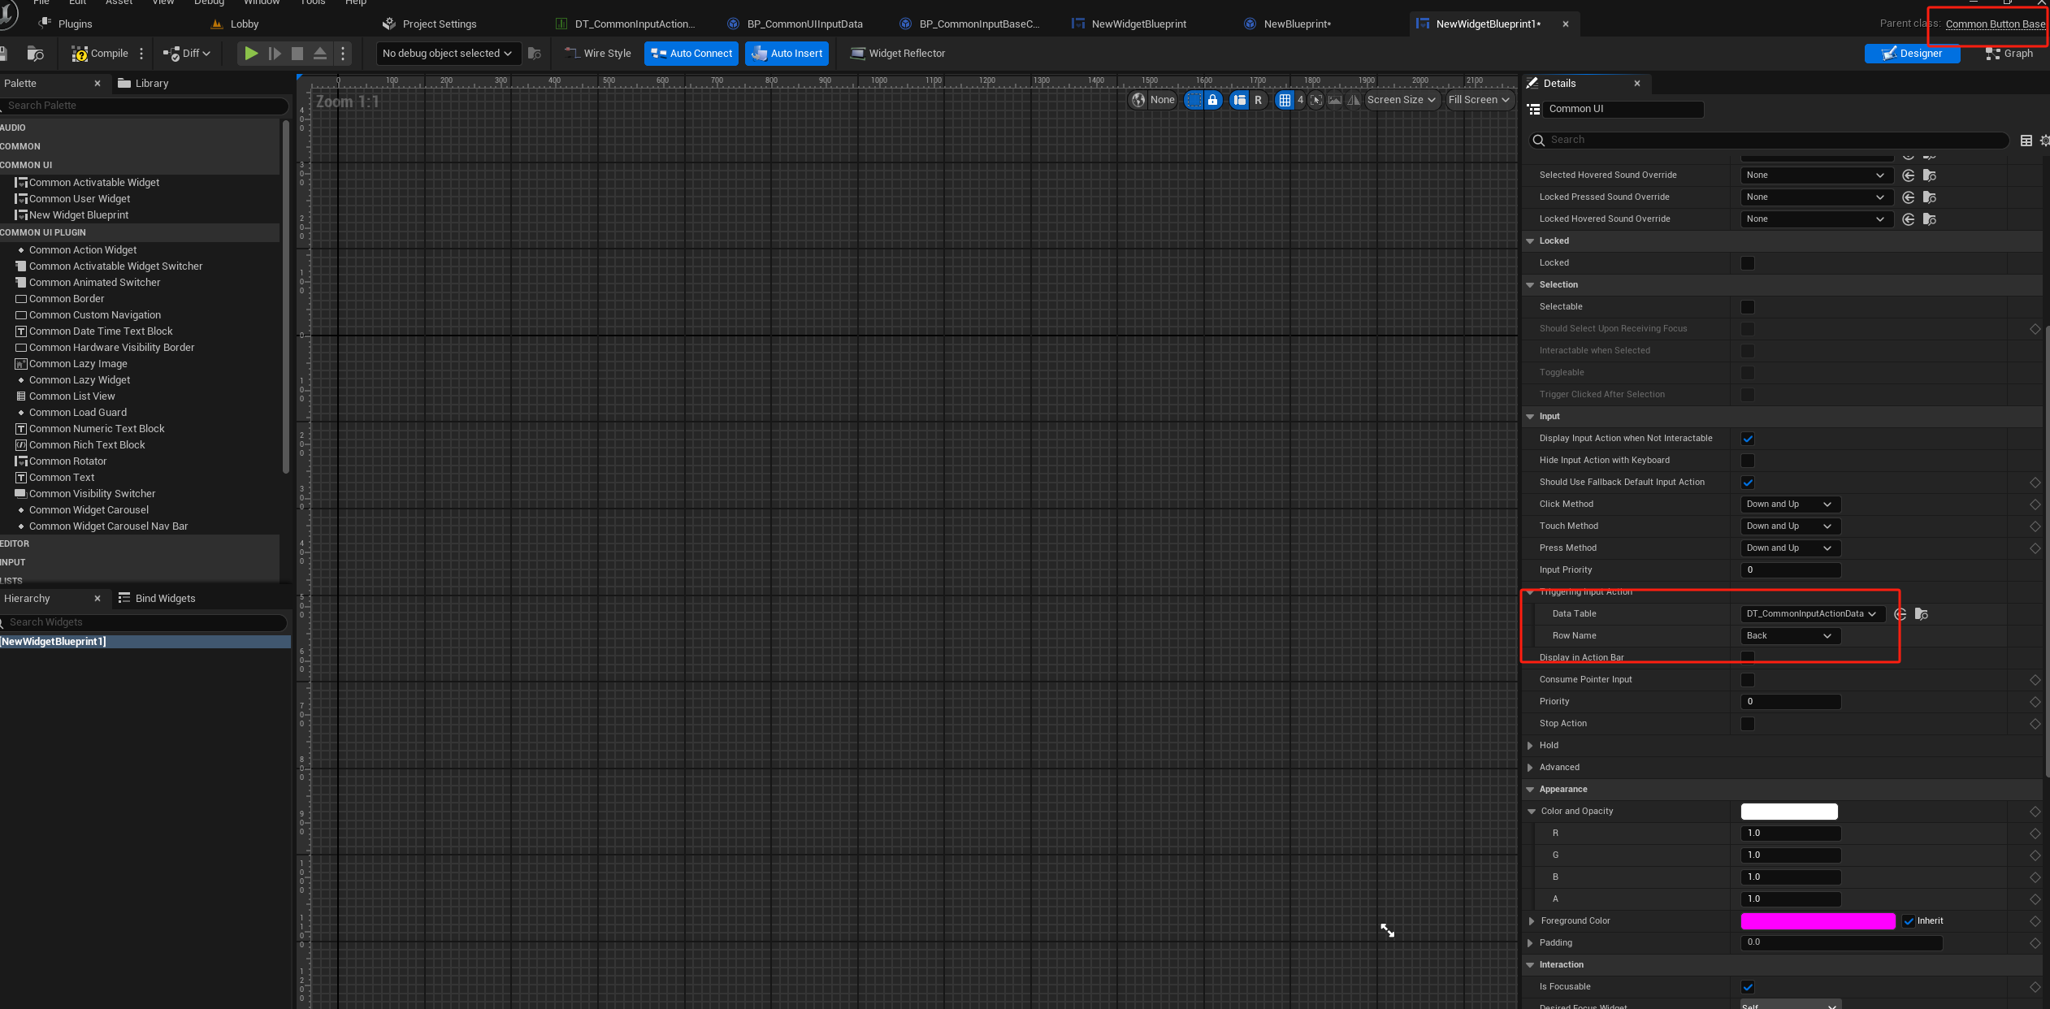Click the Foreground Color magenta swatch
Image resolution: width=2050 pixels, height=1009 pixels.
tap(1818, 920)
